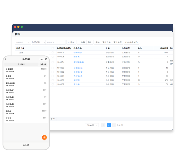189x154 pixels.
Task: Click the 打印物品条码 button
Action: pos(131,42)
